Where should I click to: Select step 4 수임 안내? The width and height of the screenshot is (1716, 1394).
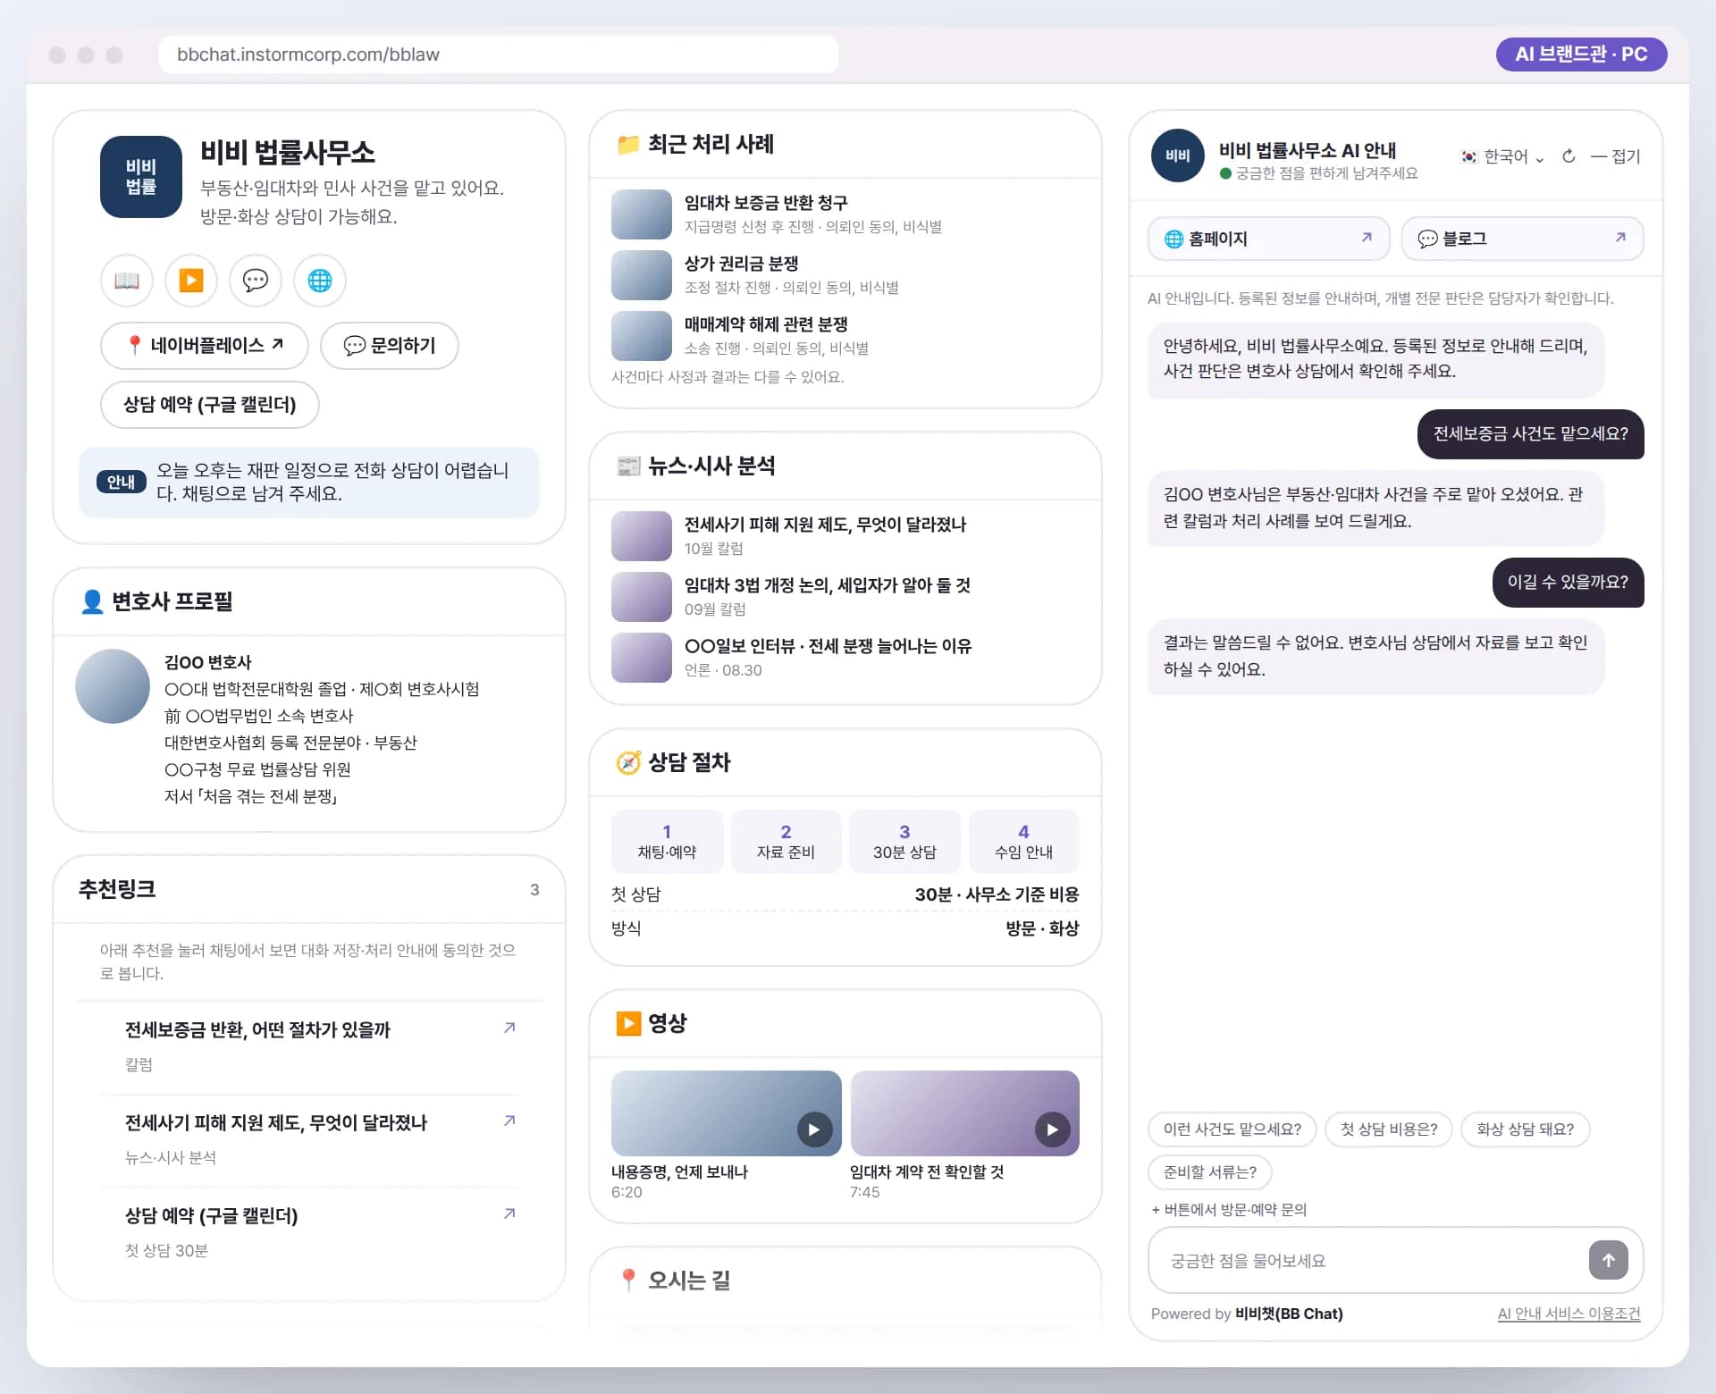(x=1024, y=842)
